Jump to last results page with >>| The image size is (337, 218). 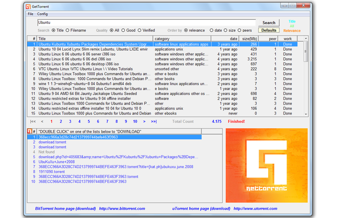tap(154, 121)
